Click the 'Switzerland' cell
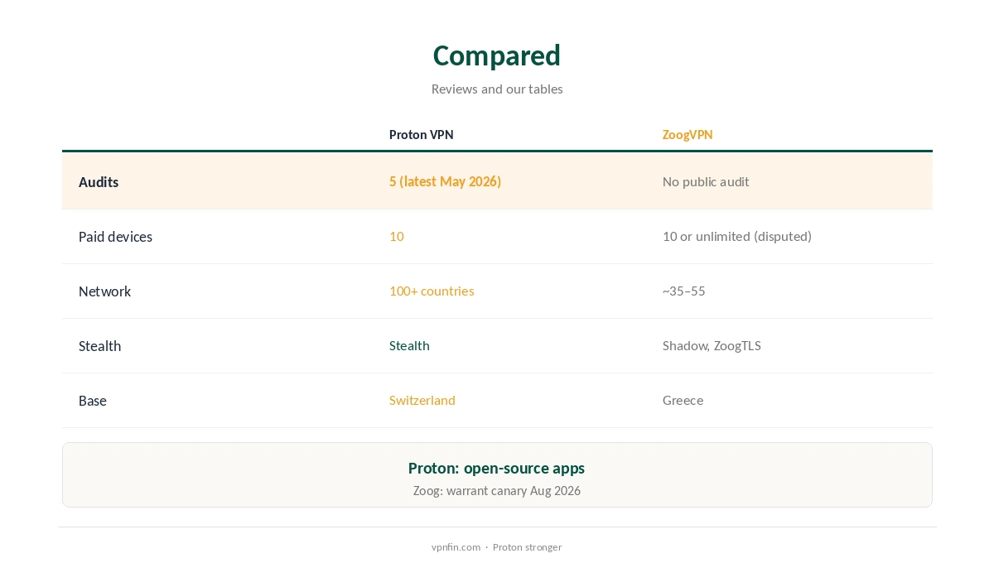This screenshot has height=563, width=994. [x=422, y=400]
